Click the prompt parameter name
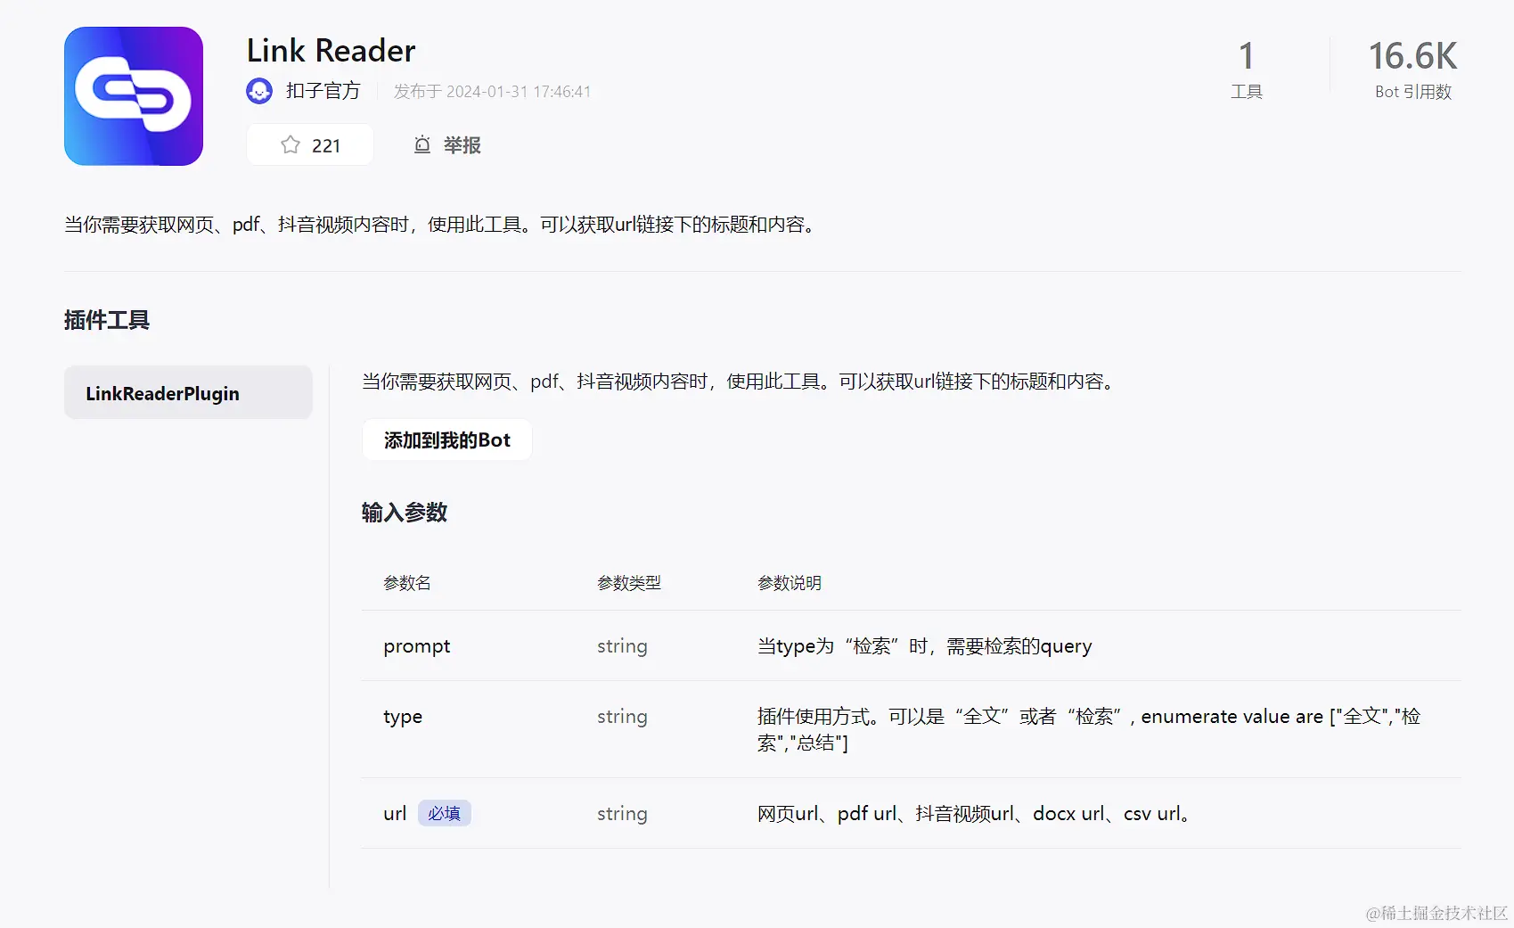1514x928 pixels. (417, 646)
